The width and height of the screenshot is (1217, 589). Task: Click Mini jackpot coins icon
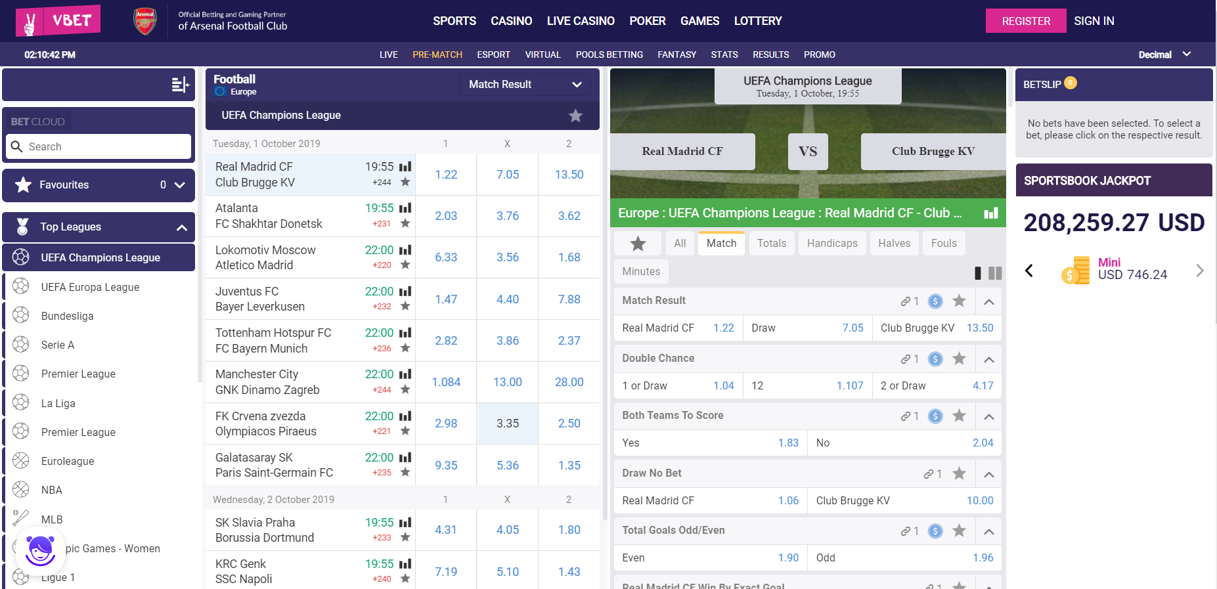[x=1075, y=270]
